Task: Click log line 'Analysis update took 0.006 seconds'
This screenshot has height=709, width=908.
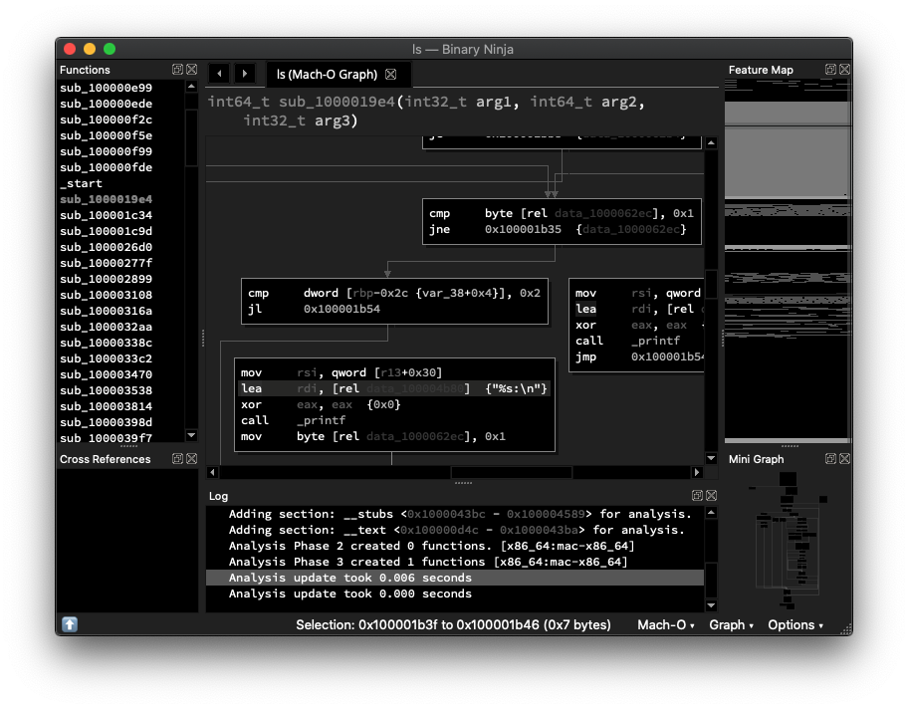Action: point(455,578)
